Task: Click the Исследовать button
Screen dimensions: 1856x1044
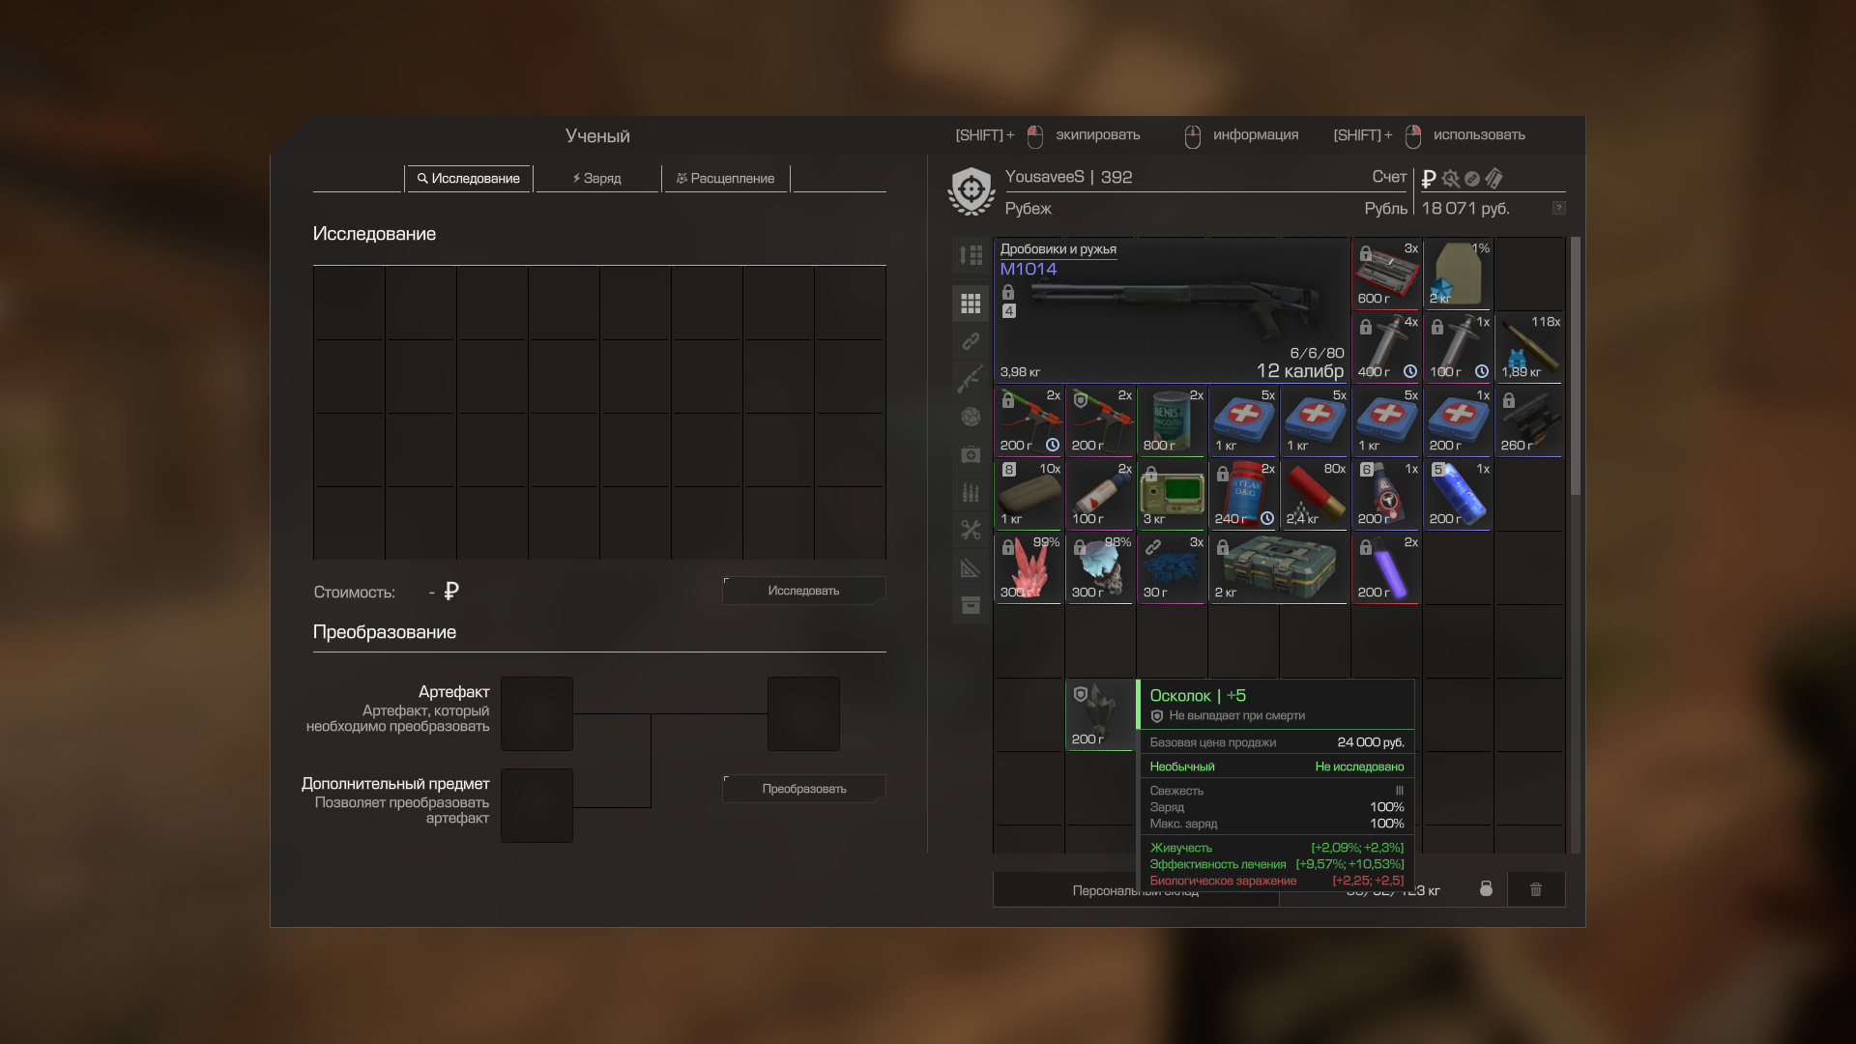Action: (x=803, y=591)
